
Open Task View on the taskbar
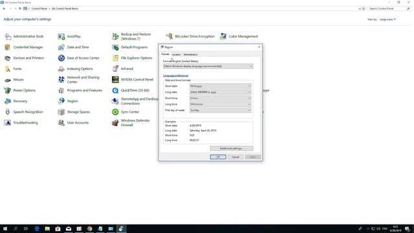click(26, 228)
